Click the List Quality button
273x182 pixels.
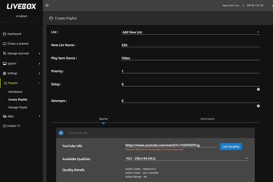pos(231,146)
